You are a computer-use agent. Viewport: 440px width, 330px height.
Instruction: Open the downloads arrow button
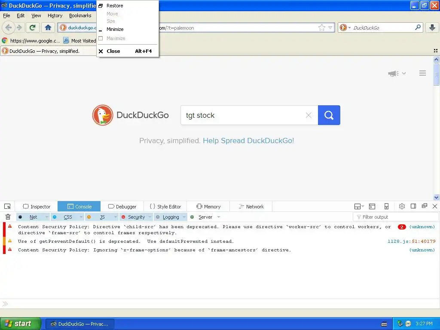coord(432,27)
